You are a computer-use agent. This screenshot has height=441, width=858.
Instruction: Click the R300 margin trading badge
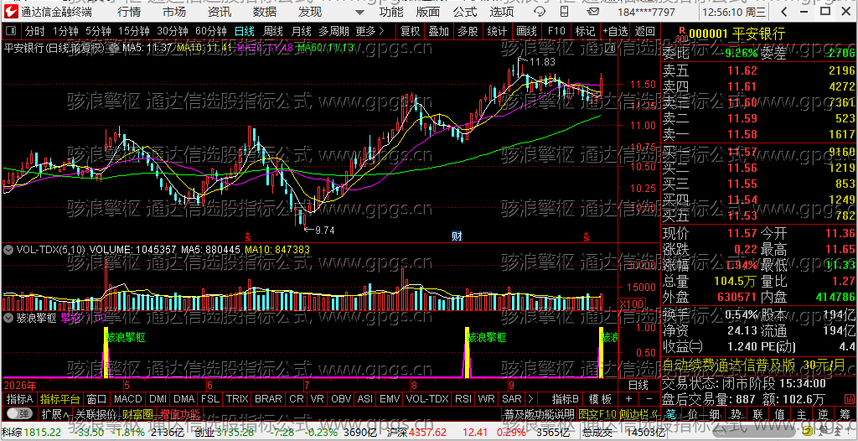(681, 35)
